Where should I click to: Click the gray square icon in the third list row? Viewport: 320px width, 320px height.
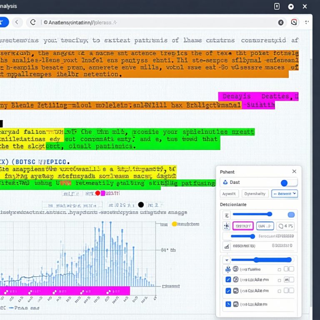point(236,290)
